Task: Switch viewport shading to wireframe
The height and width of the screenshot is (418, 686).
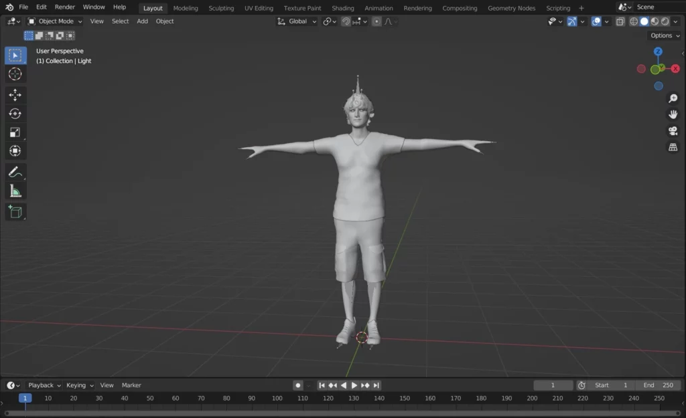Action: pyautogui.click(x=634, y=21)
